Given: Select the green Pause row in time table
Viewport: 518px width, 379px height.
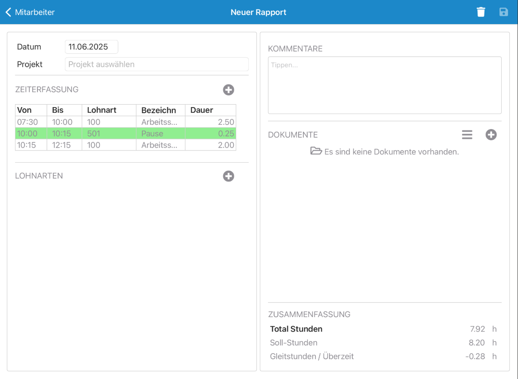Looking at the screenshot, I should pos(125,133).
